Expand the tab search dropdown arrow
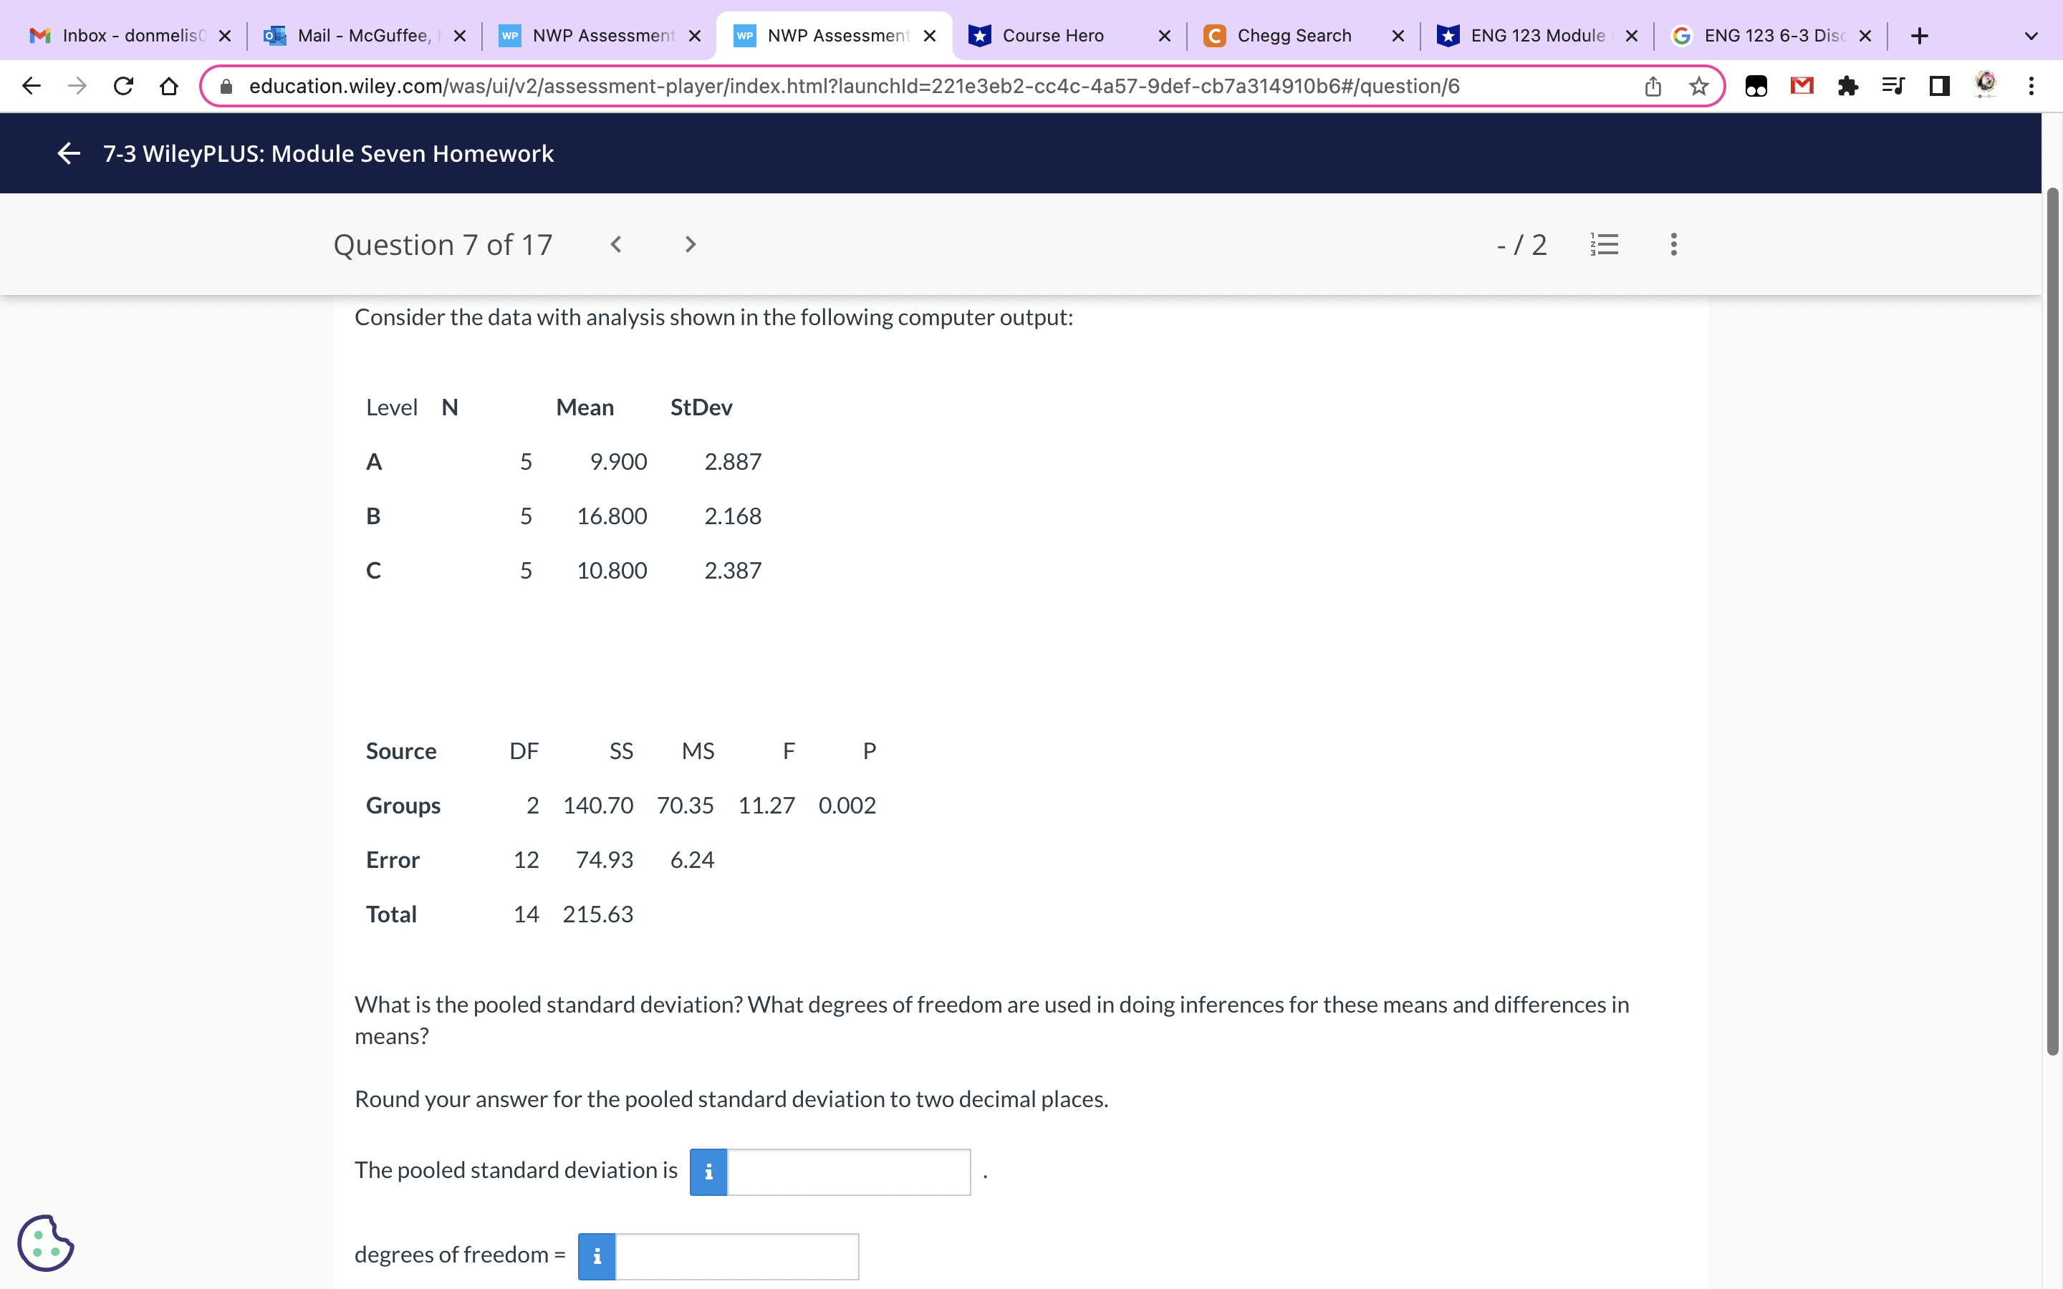Screen dimensions: 2063x1289 2031,36
